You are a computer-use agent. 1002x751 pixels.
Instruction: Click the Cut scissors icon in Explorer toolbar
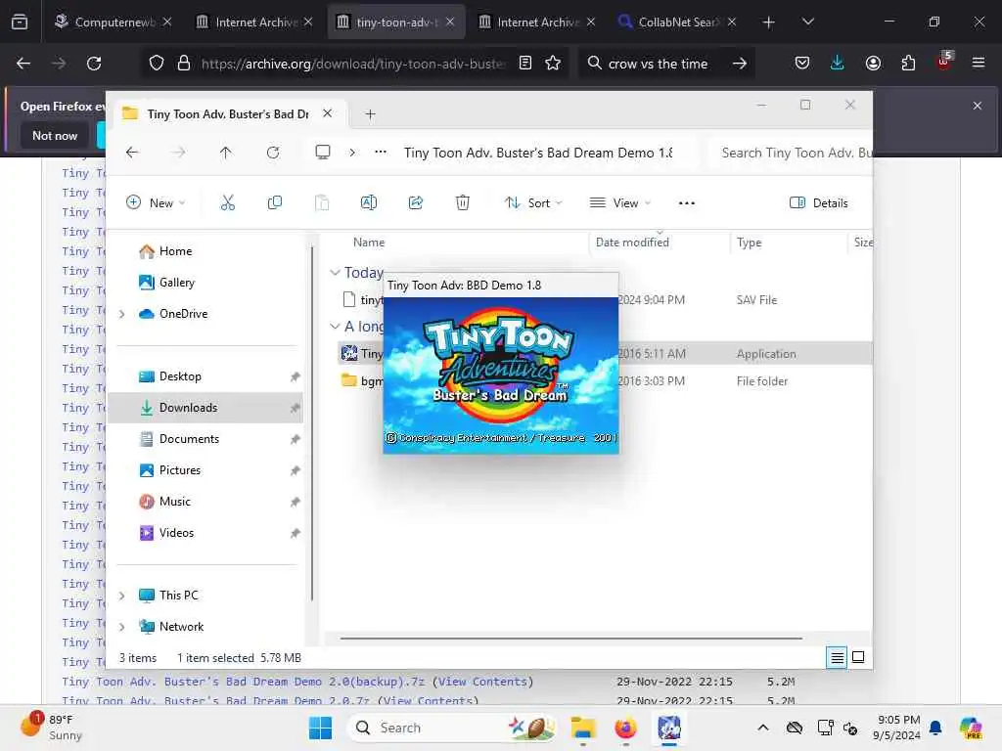pos(227,203)
